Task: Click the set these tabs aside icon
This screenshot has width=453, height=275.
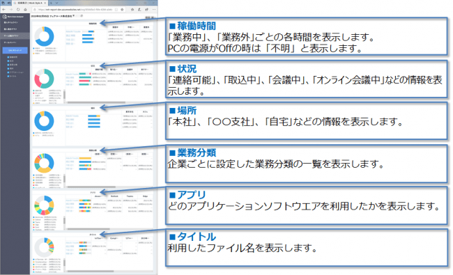Action: 9,3
